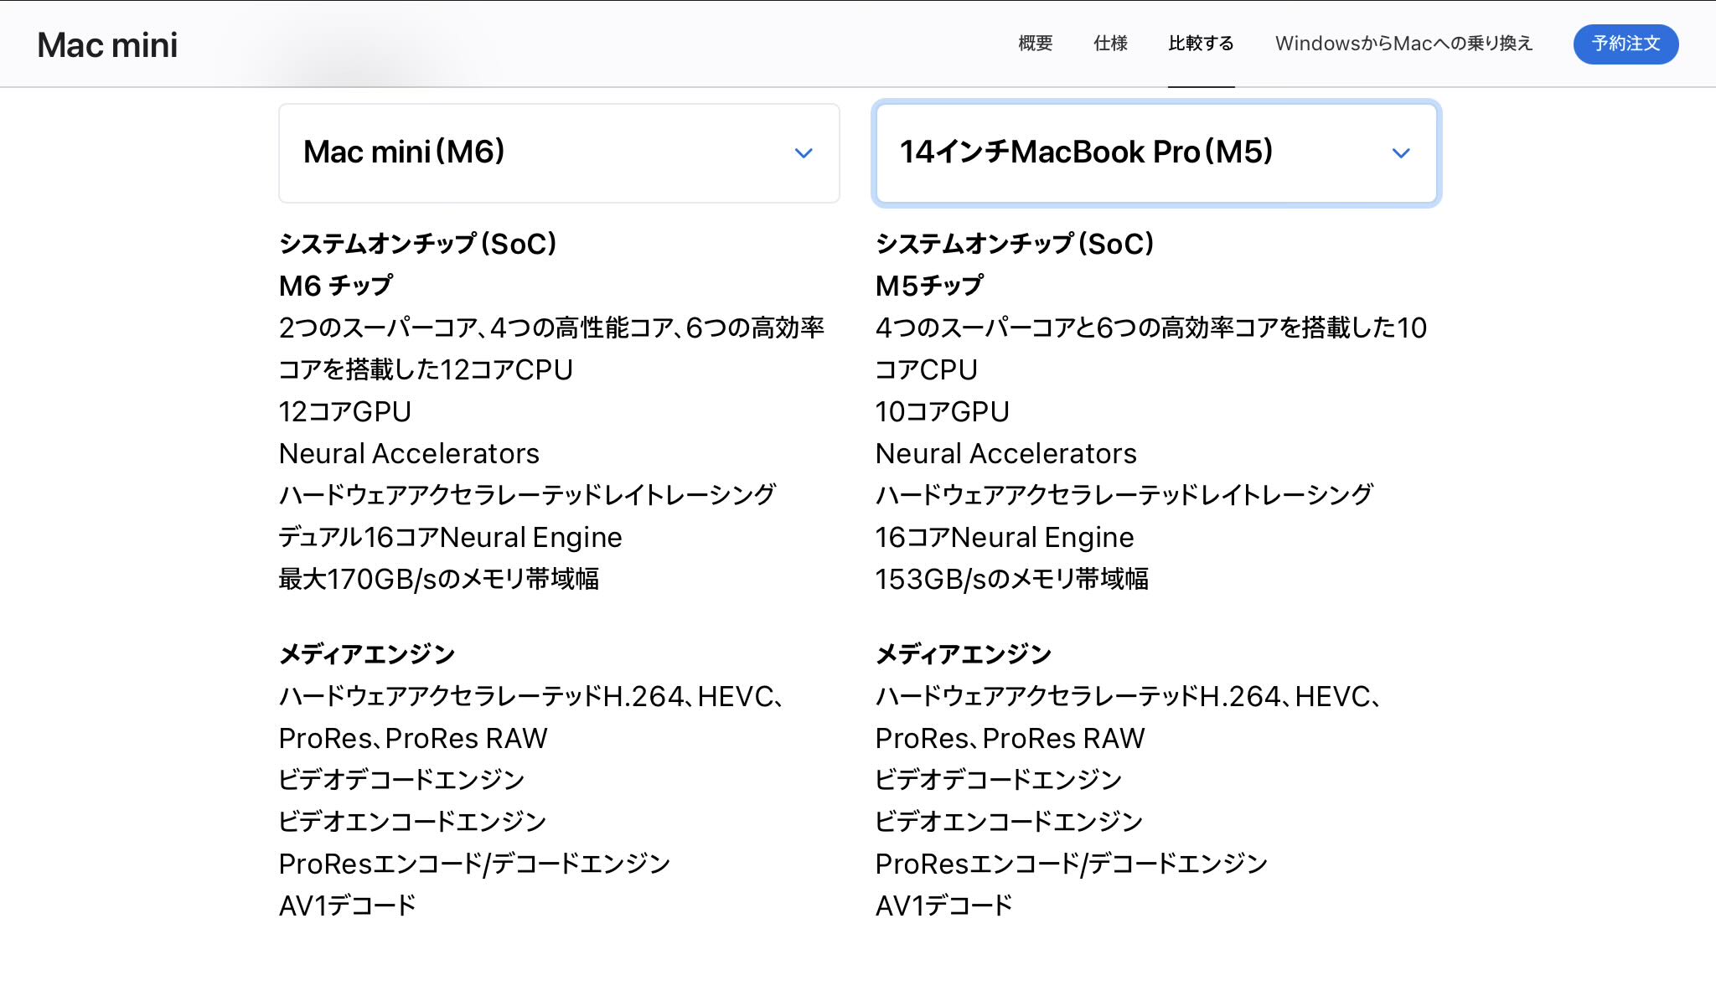Click ProResエンコード/デコードエンジン in MacBook Pro column
This screenshot has width=1716, height=1001.
(x=1072, y=864)
